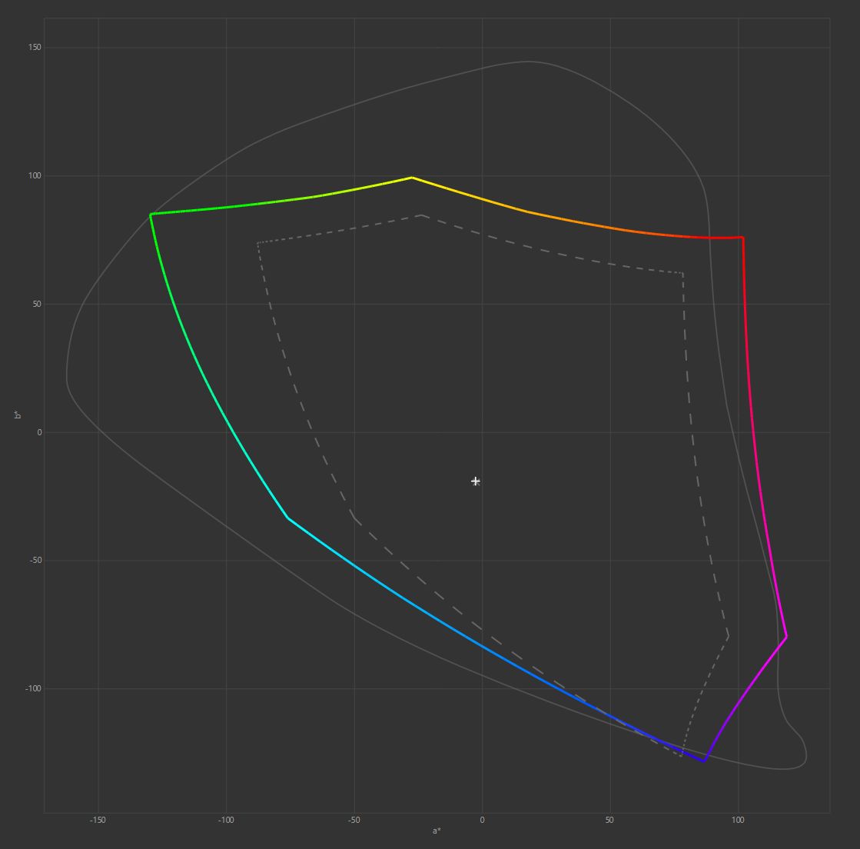Viewport: 860px width, 849px height.
Task: Select the 0 tick label on a* axis
Action: pyautogui.click(x=482, y=820)
